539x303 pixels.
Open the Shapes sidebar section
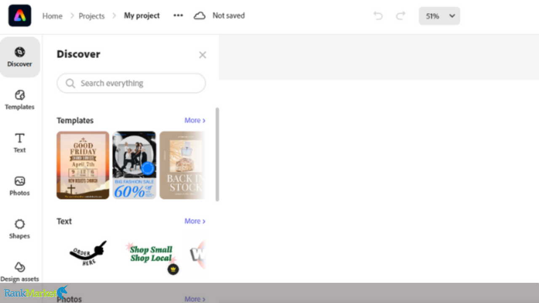[20, 229]
